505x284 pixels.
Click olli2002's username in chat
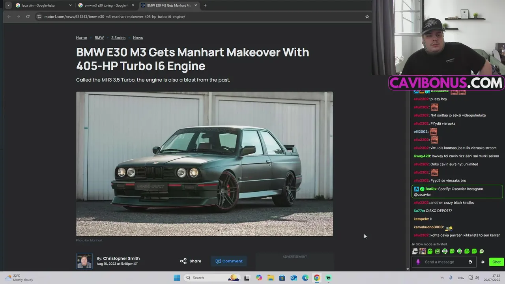421,132
